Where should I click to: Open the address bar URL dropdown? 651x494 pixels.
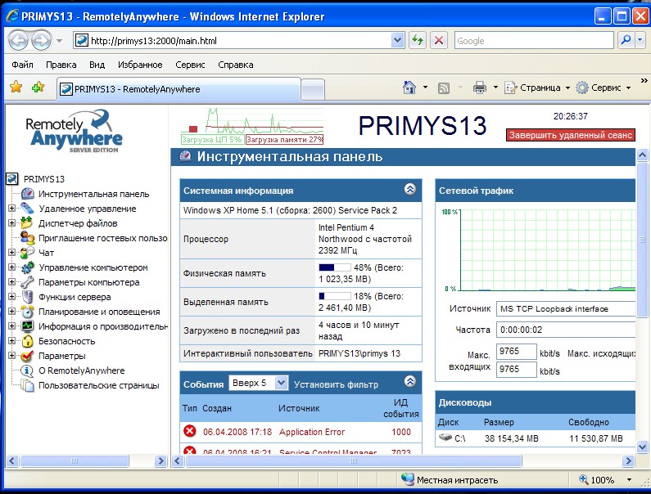click(x=397, y=40)
